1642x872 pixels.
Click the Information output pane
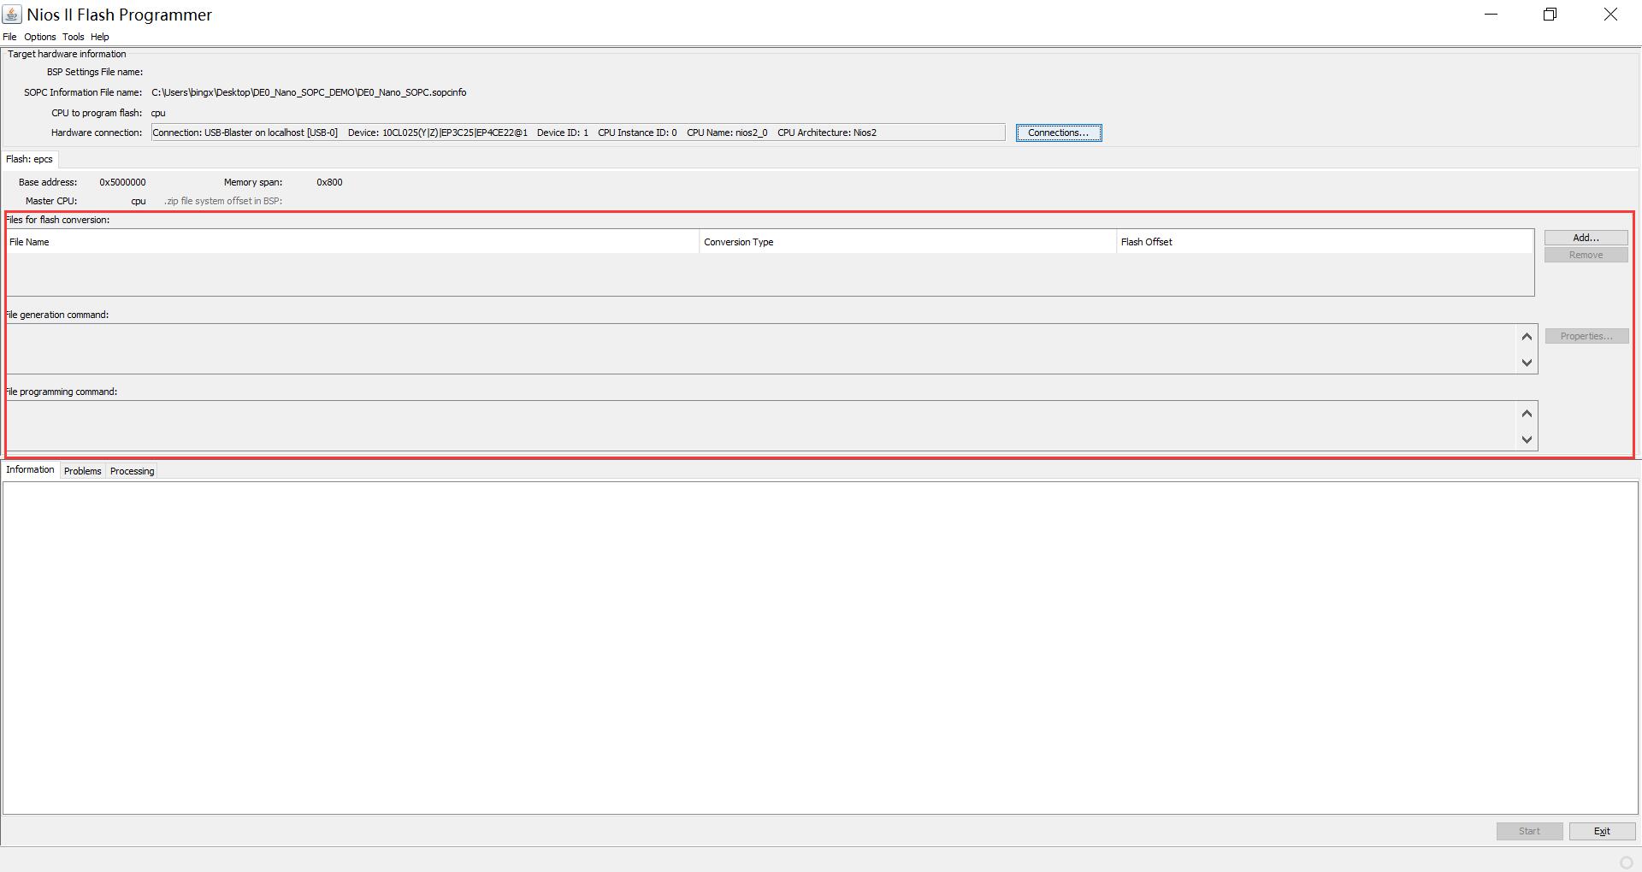pos(820,647)
